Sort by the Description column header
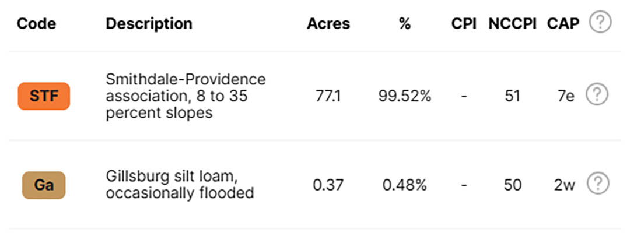Image resolution: width=630 pixels, height=236 pixels. coord(149,24)
